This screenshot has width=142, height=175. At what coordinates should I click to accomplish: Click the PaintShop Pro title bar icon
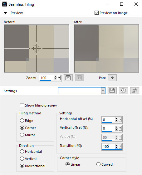tap(5, 4)
